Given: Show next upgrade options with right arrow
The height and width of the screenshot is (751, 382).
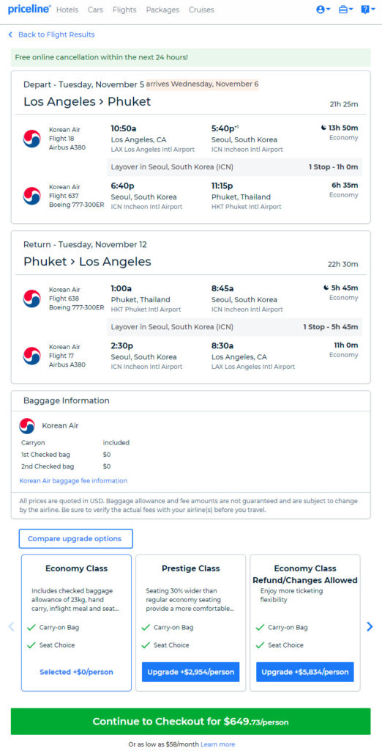Looking at the screenshot, I should click(369, 626).
